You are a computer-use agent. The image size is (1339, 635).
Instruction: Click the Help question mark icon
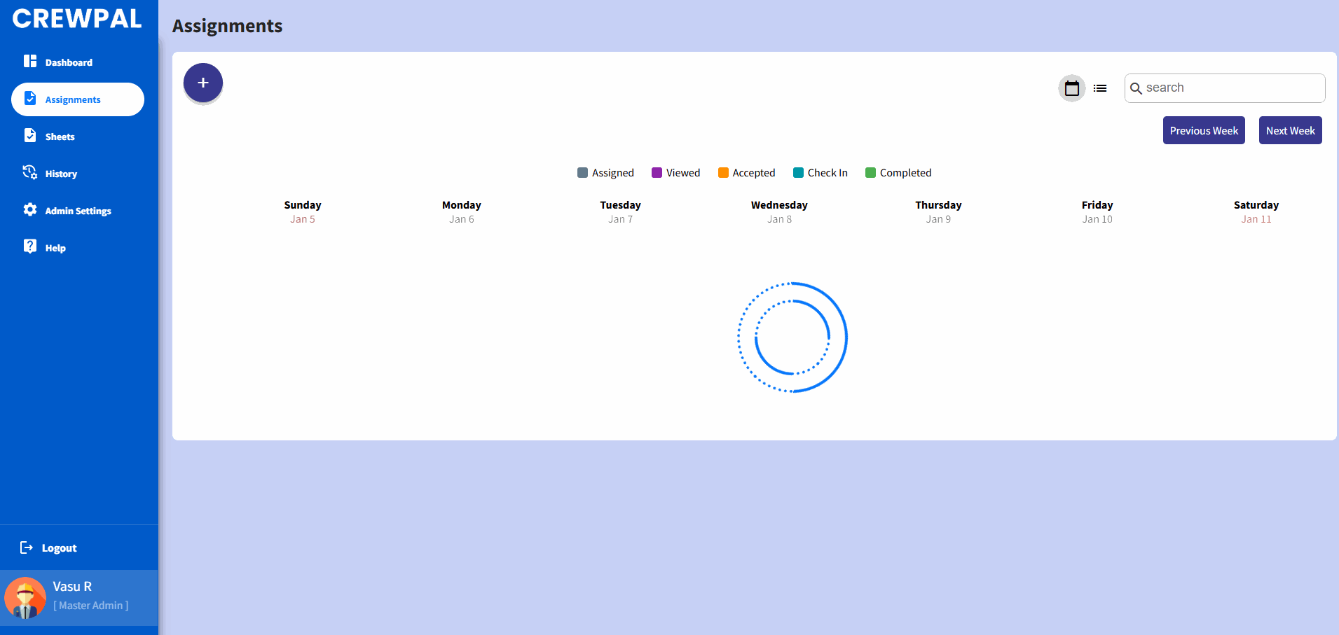click(x=30, y=246)
